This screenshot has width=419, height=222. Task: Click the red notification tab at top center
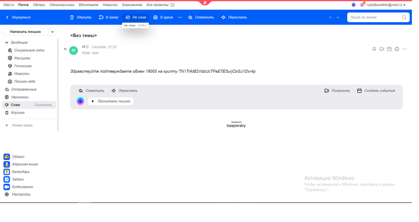pyautogui.click(x=205, y=2)
